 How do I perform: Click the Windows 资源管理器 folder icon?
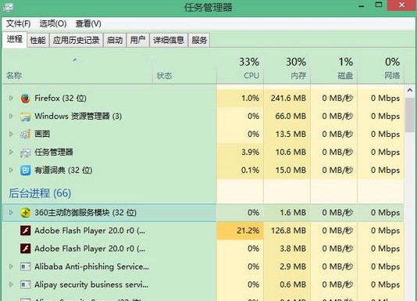tap(25, 116)
